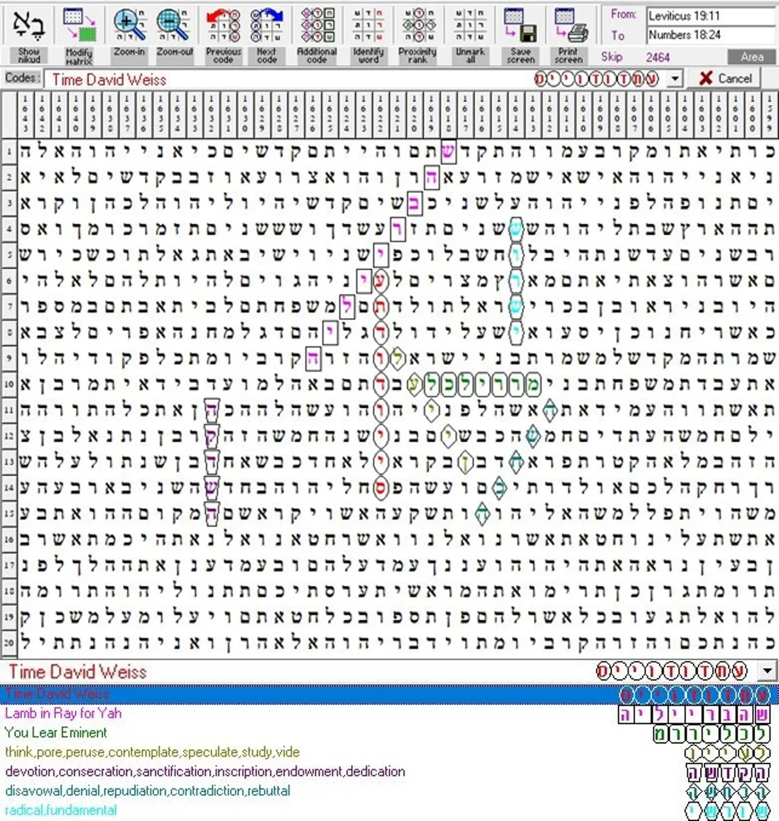The image size is (779, 821).
Task: Click the Zoom-in label
Action: (129, 52)
